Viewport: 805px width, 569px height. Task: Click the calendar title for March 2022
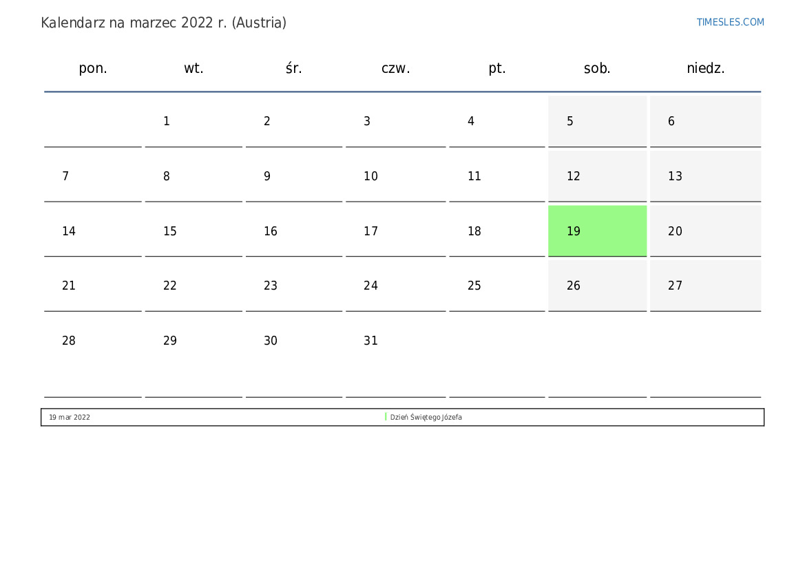(163, 23)
